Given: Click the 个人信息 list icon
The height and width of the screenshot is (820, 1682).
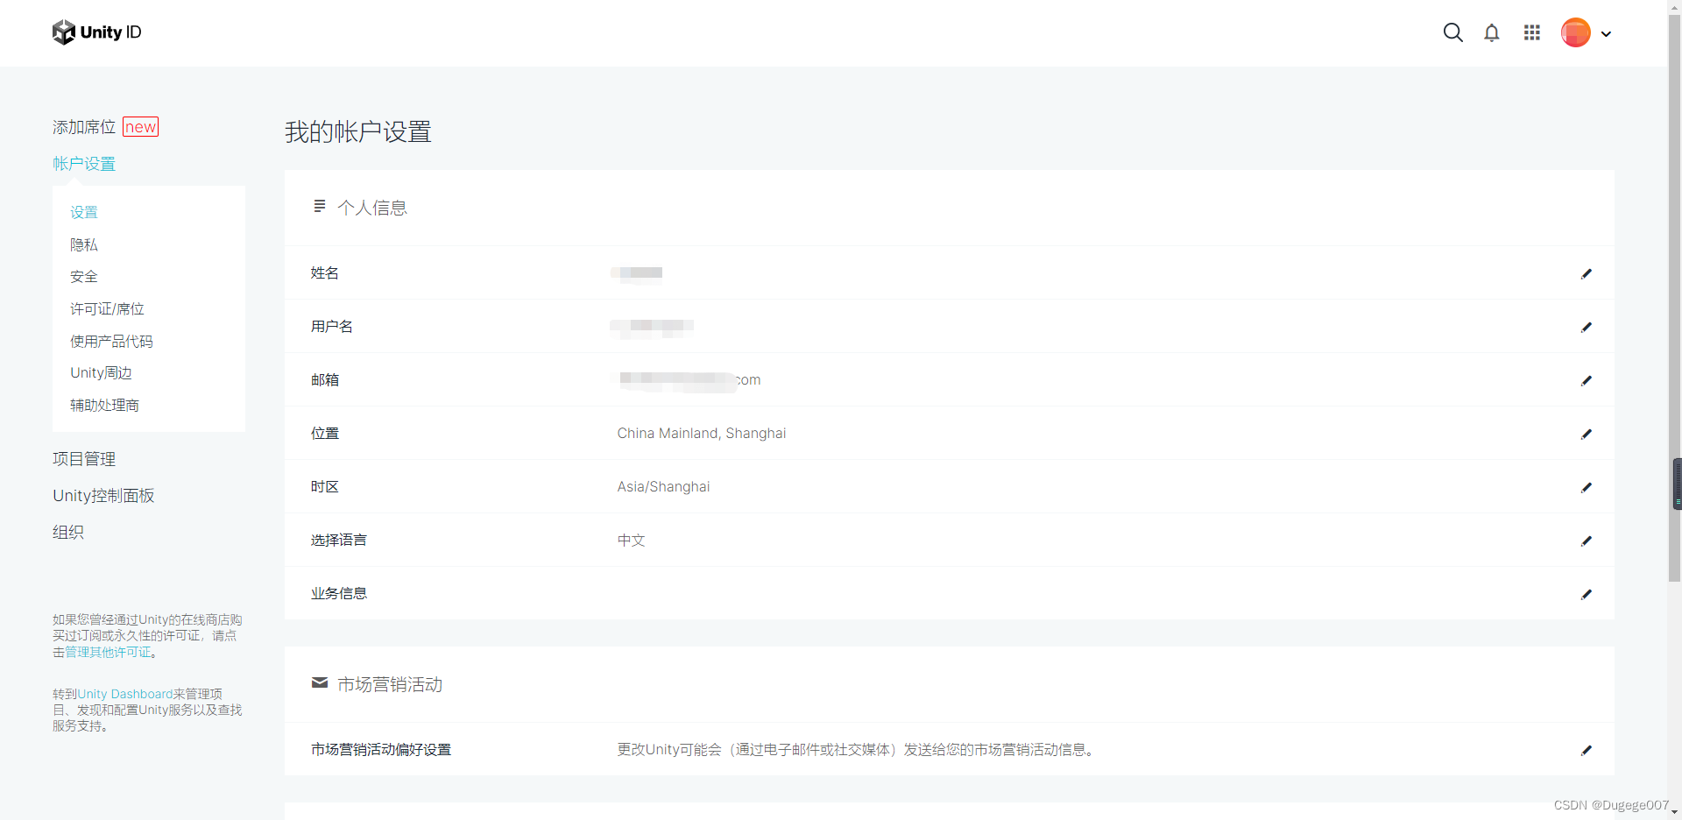Looking at the screenshot, I should [320, 206].
